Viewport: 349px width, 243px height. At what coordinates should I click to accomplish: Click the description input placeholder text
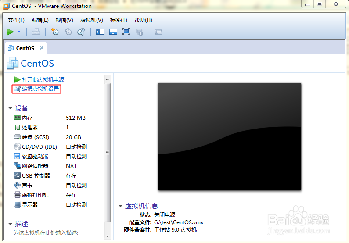coord(46,233)
